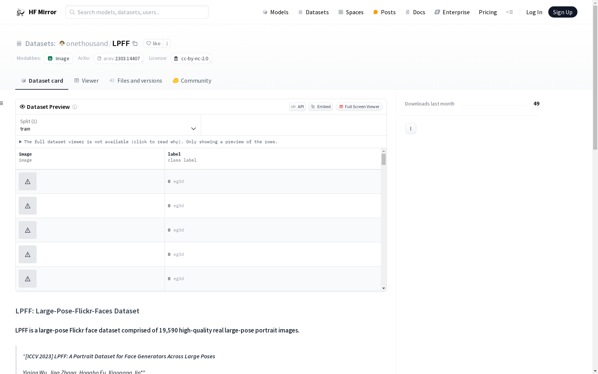Open the arxiv:2303.14407 tag
This screenshot has width=598, height=374.
tap(118, 58)
